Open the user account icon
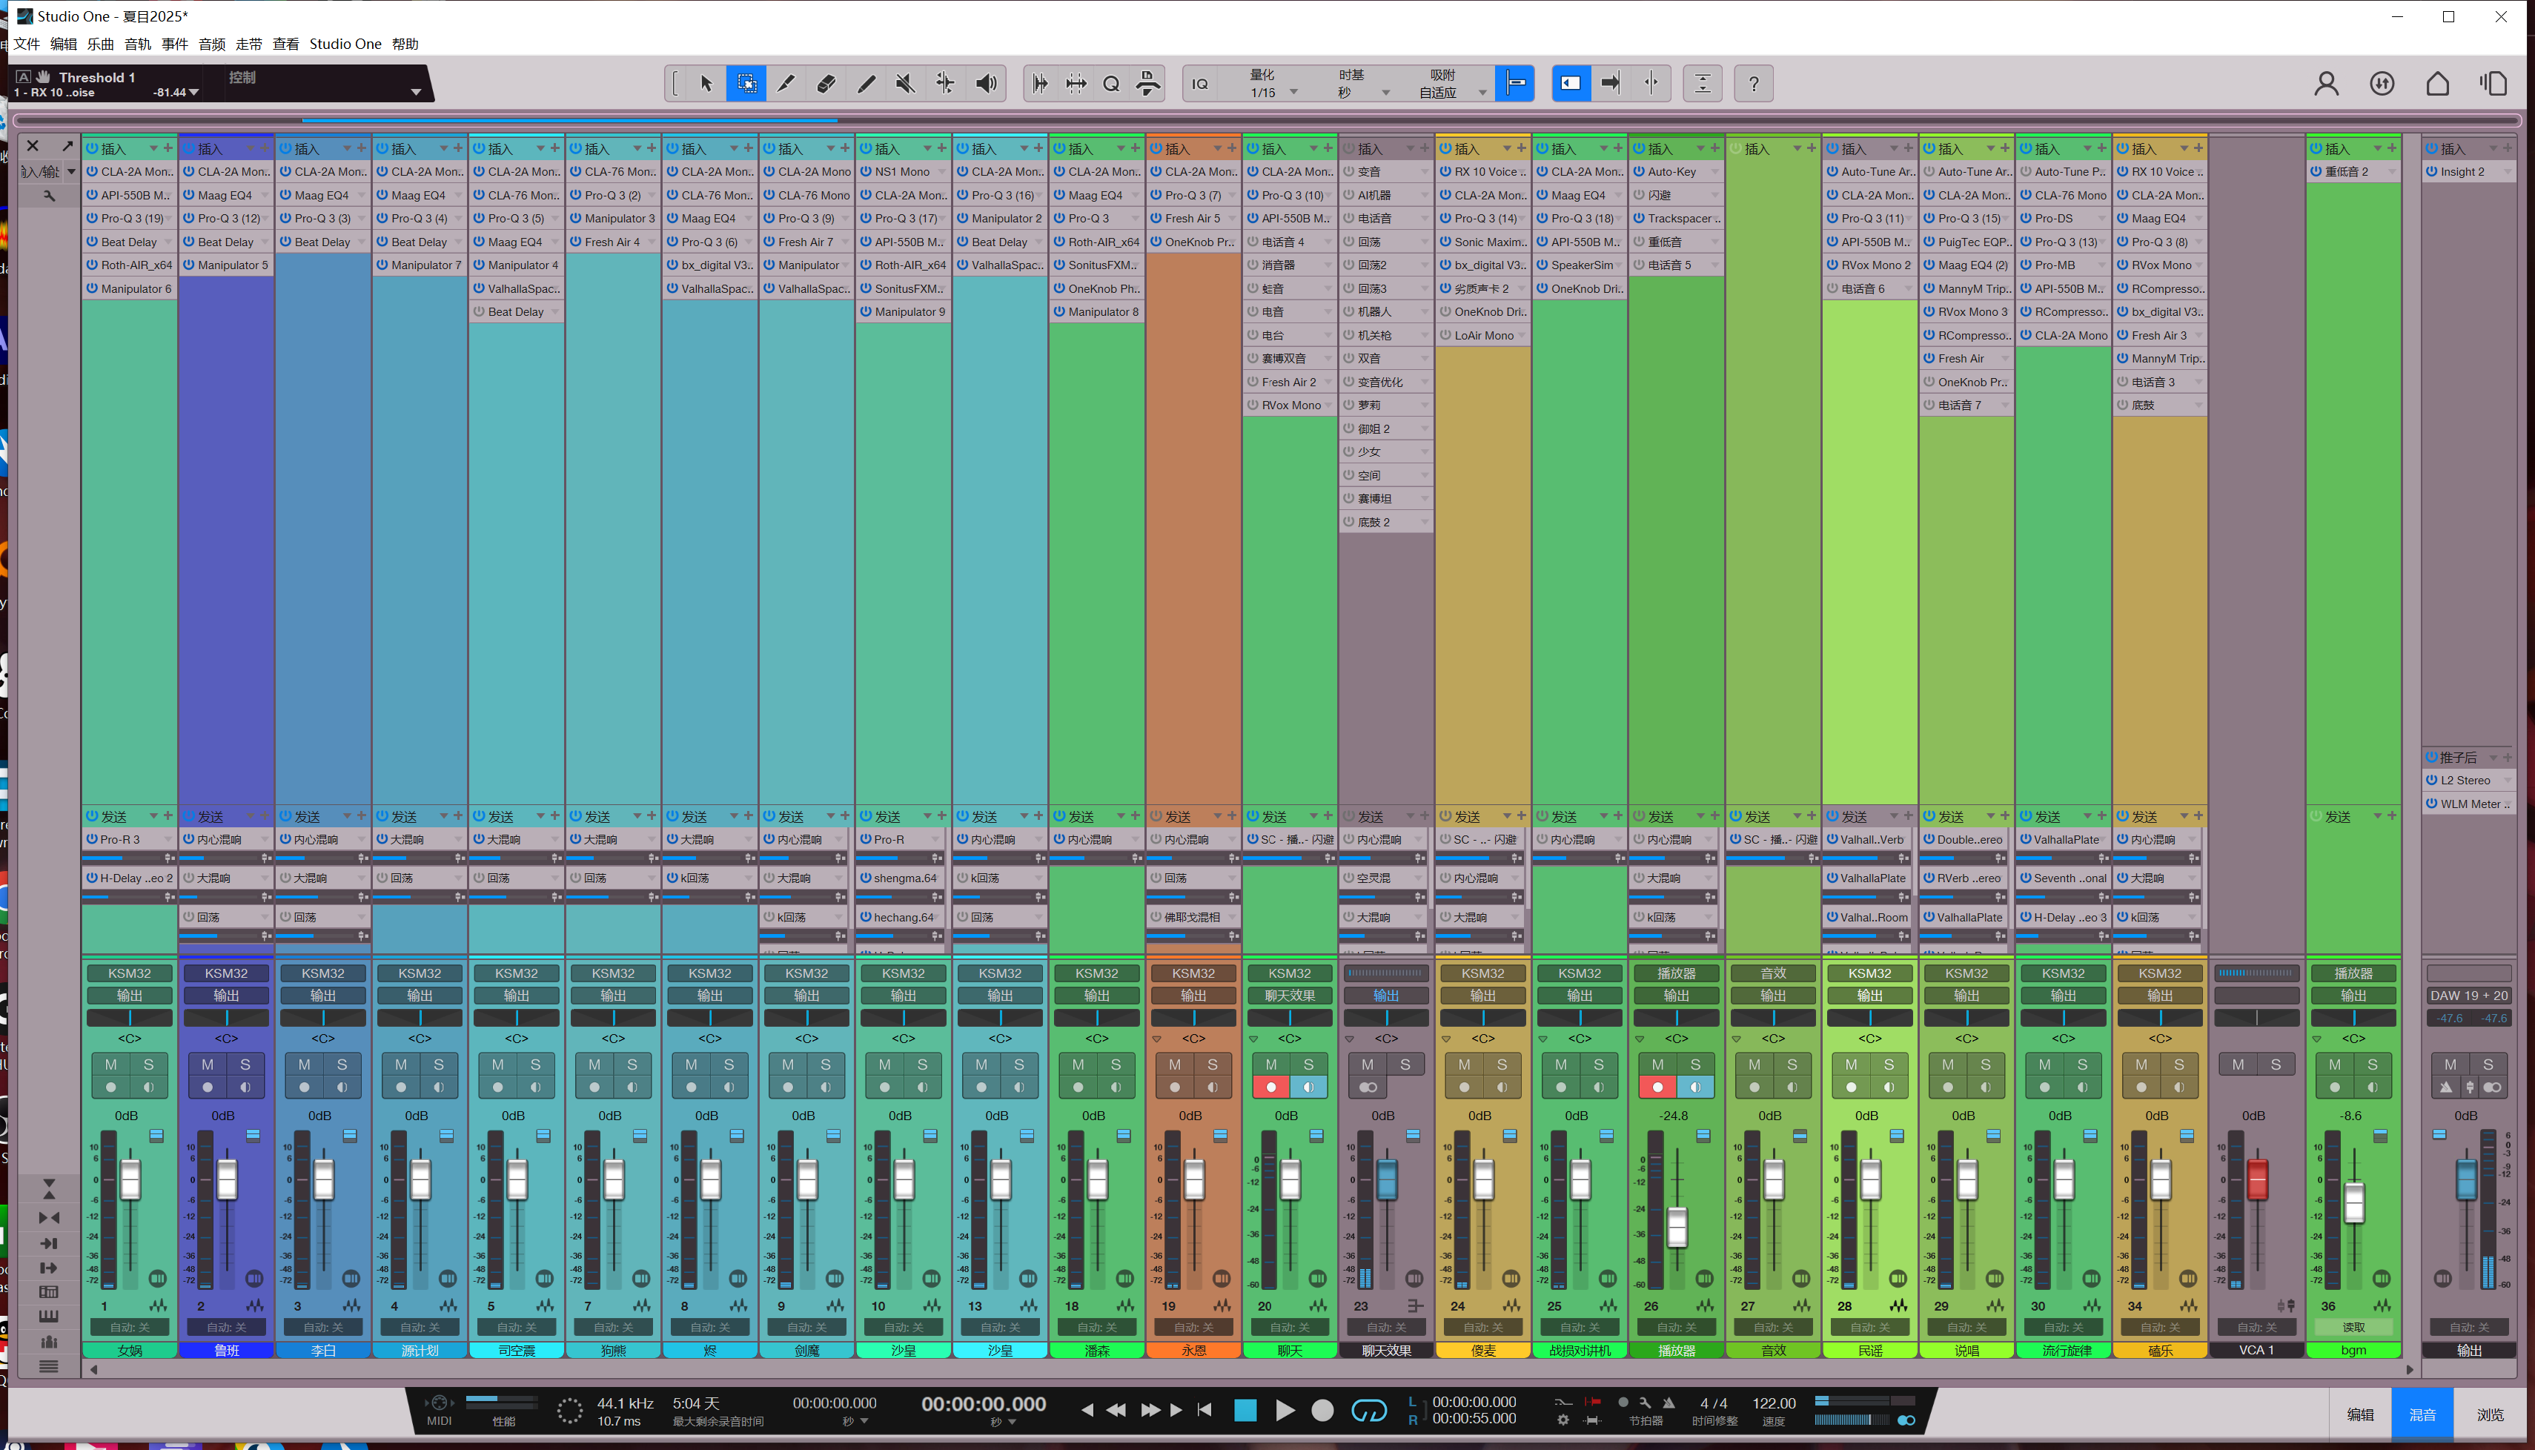The width and height of the screenshot is (2535, 1450). [2326, 84]
